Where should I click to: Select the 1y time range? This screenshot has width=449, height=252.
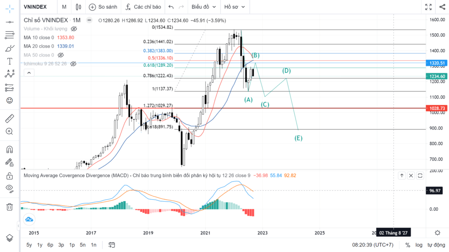(x=39, y=245)
